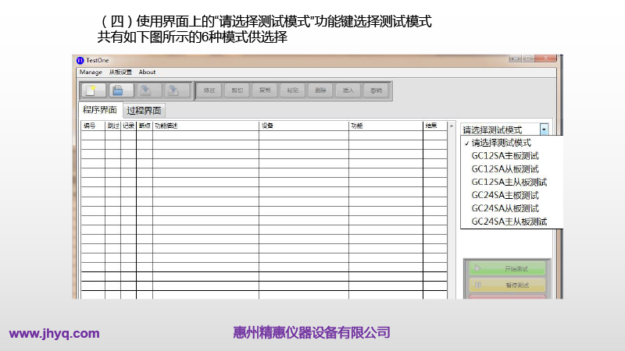The image size is (625, 351).
Task: Click the 功能描述 column header
Action: [x=205, y=126]
